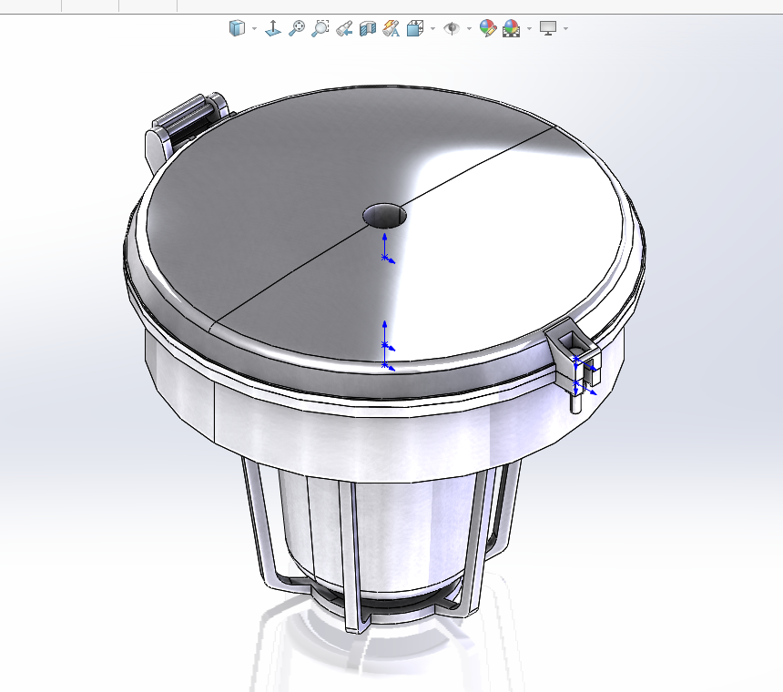Viewport: 783px width, 692px height.
Task: Expand the Apply Scene dropdown arrow
Action: tap(529, 28)
